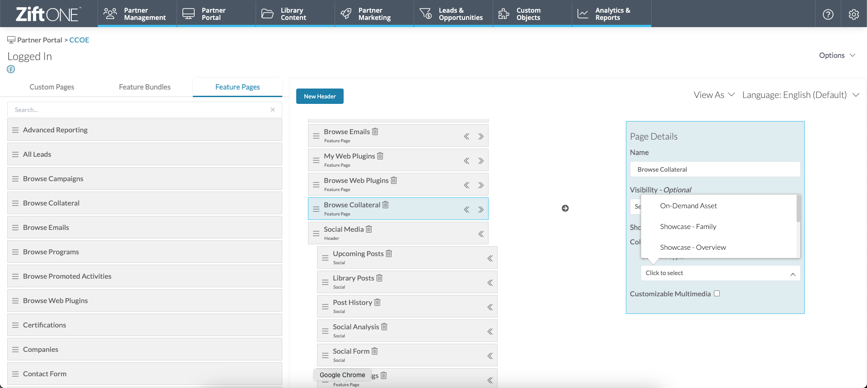
Task: Indent Browse Web Plugins with right double arrow
Action: click(x=481, y=185)
